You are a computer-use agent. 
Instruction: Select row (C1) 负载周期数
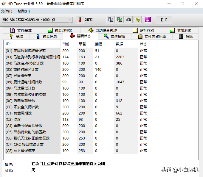coord(81,113)
